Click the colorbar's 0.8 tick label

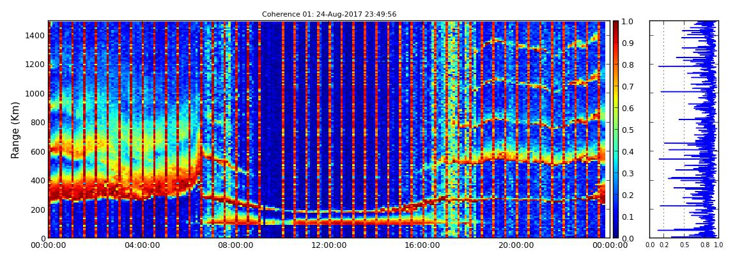tap(629, 65)
